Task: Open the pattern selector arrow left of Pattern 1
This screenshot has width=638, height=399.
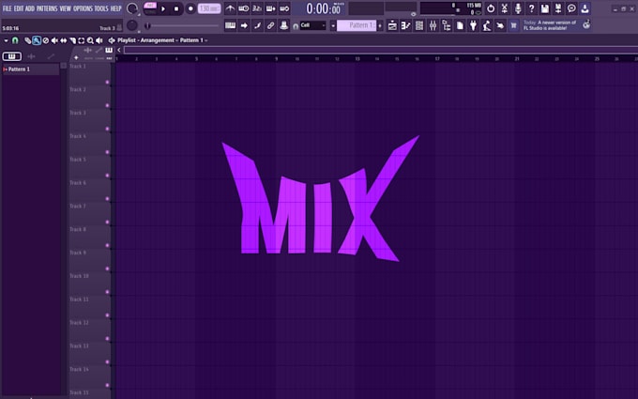Action: [333, 25]
